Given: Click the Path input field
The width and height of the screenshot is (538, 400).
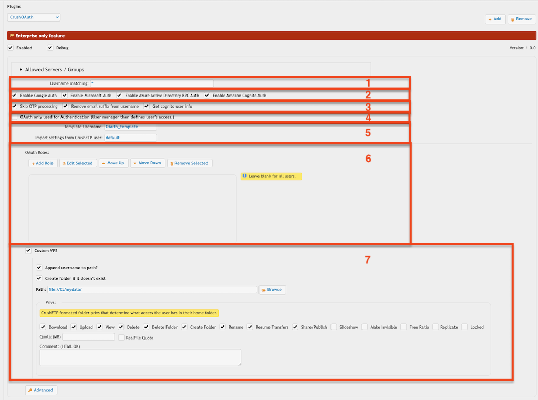Looking at the screenshot, I should (152, 290).
